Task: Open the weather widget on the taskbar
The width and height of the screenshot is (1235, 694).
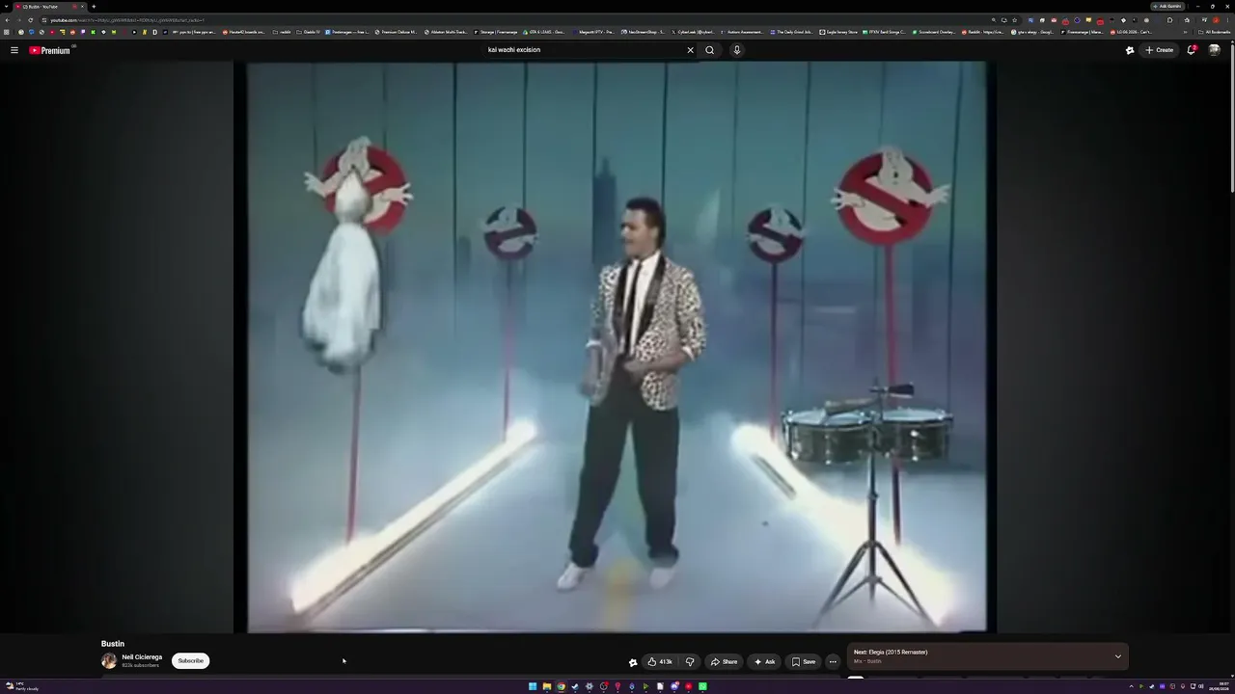Action: [x=21, y=686]
